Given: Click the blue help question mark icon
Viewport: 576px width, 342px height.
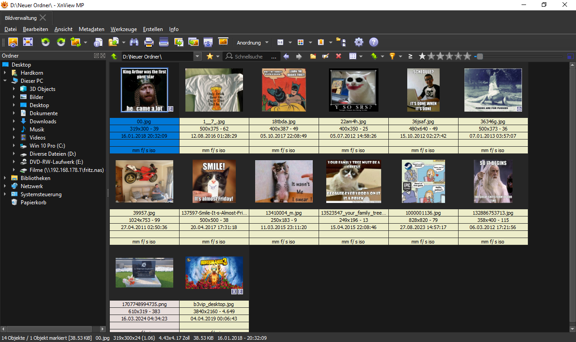Looking at the screenshot, I should (x=373, y=42).
